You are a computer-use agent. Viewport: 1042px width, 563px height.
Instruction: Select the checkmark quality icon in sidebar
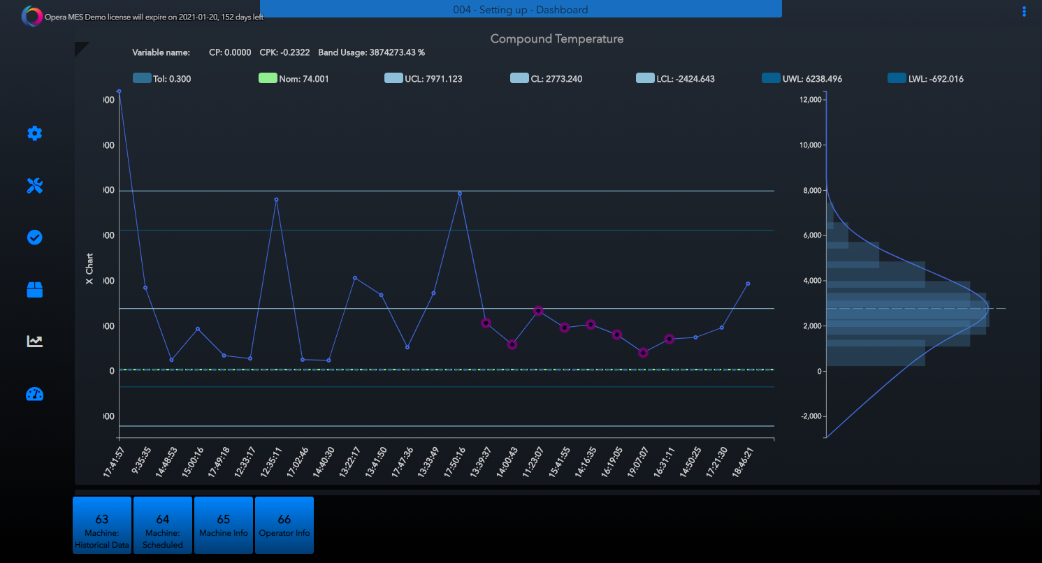click(x=34, y=237)
